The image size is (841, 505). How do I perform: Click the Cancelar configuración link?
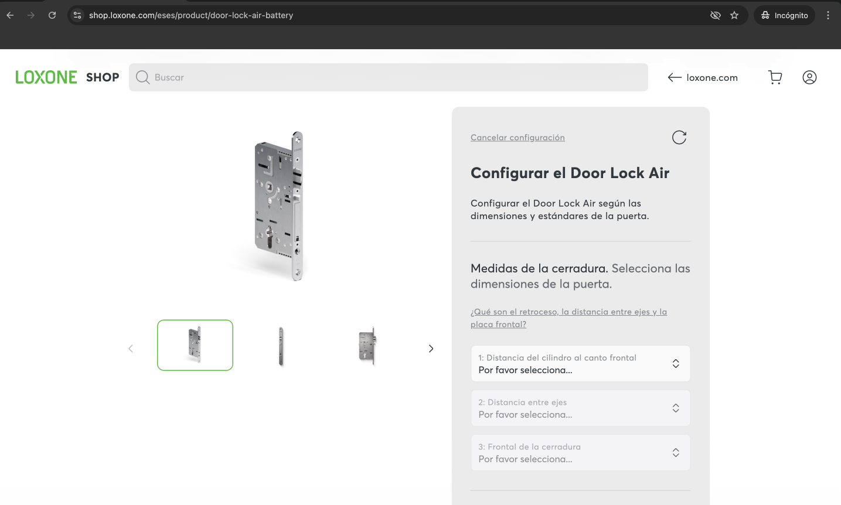(x=517, y=138)
